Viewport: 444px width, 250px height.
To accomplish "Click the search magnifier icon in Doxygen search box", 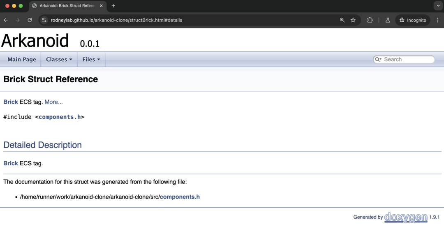I will pos(378,60).
